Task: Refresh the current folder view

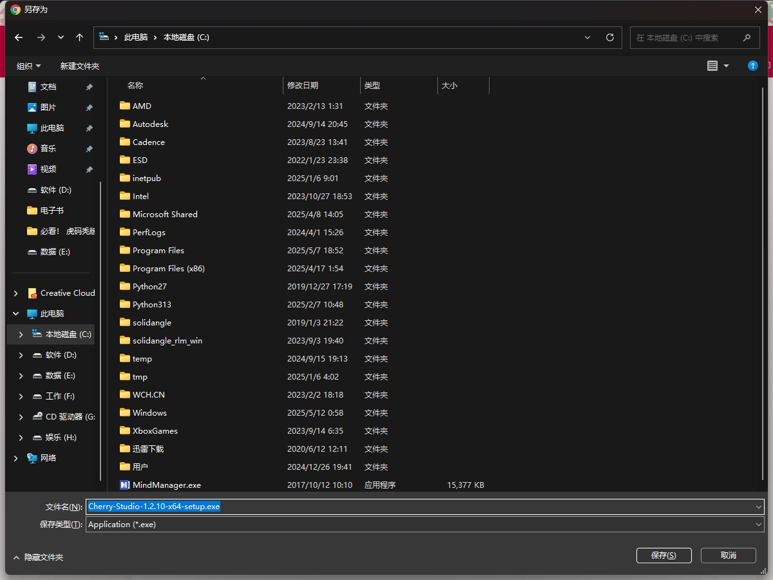Action: click(x=610, y=37)
